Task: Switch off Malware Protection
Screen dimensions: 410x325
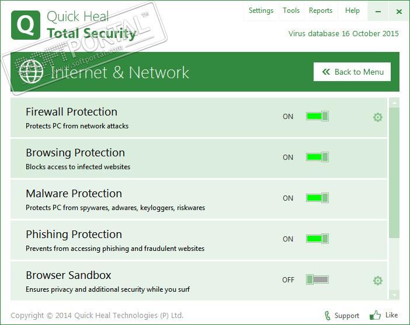Action: click(317, 198)
